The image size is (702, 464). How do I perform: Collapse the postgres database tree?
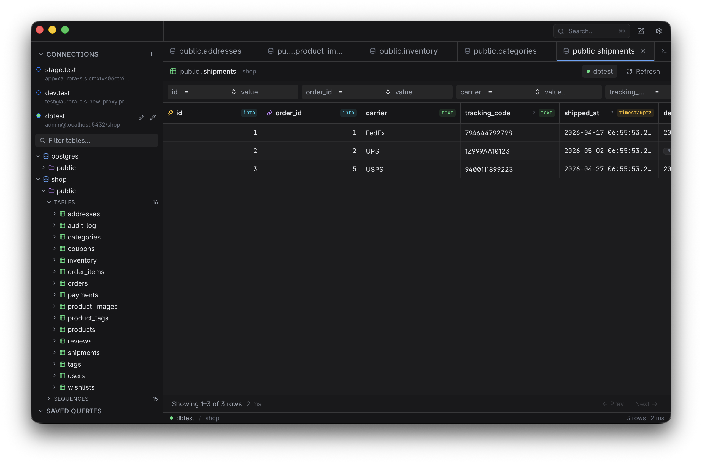pos(38,156)
